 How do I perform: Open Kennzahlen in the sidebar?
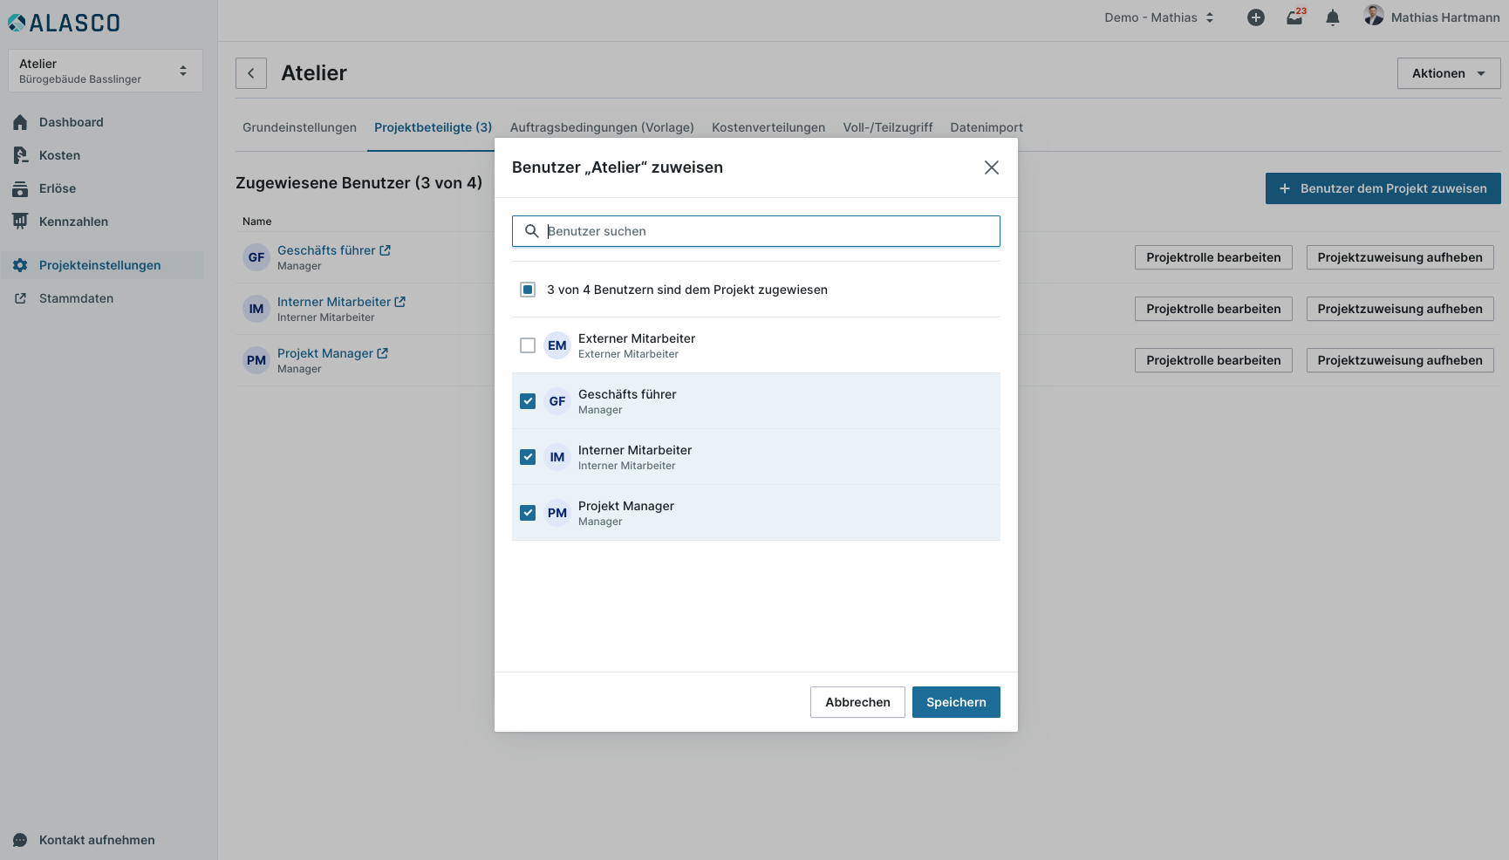73,222
